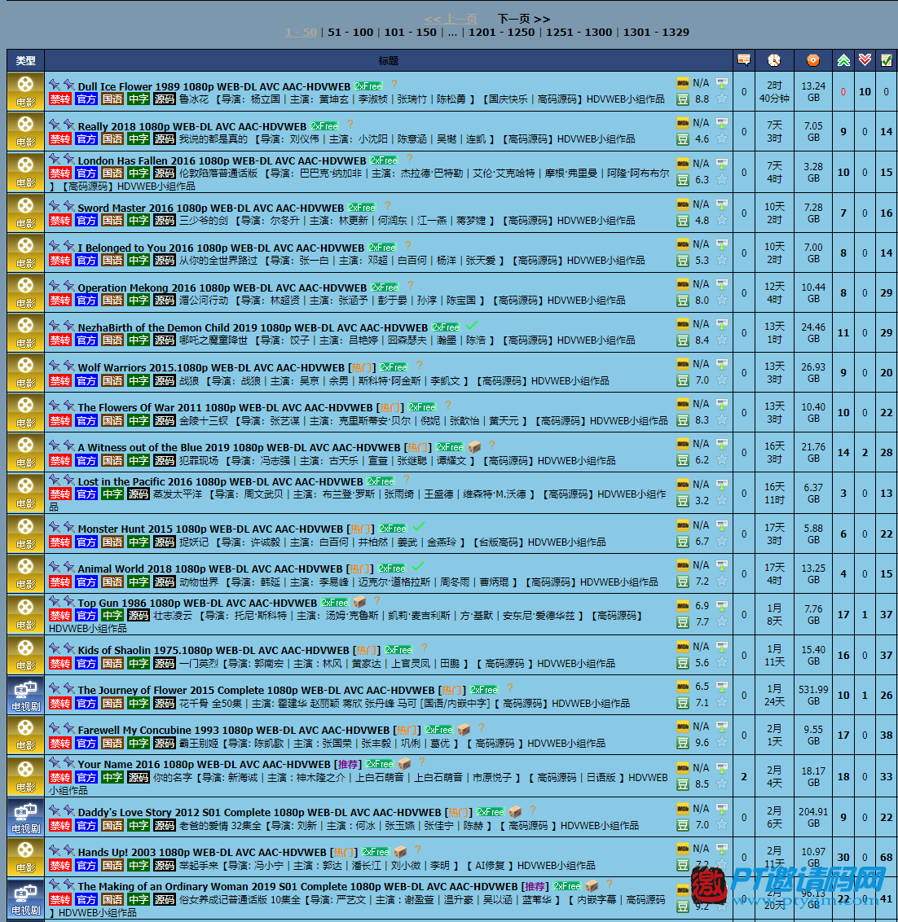Viewport: 898px width, 922px height.
Task: Click comment count 2 for Your Name 2016
Action: tap(744, 777)
